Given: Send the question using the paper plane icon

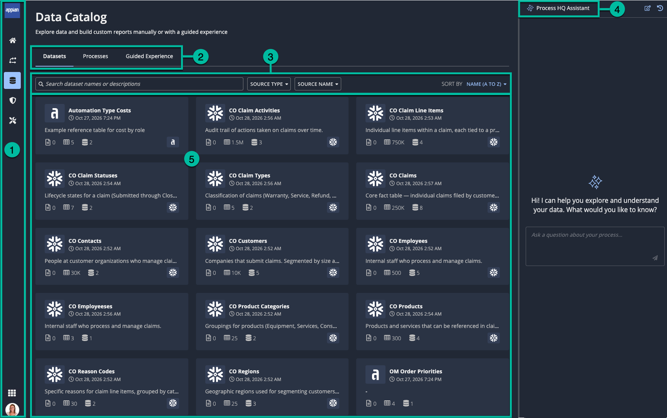Looking at the screenshot, I should click(x=655, y=258).
